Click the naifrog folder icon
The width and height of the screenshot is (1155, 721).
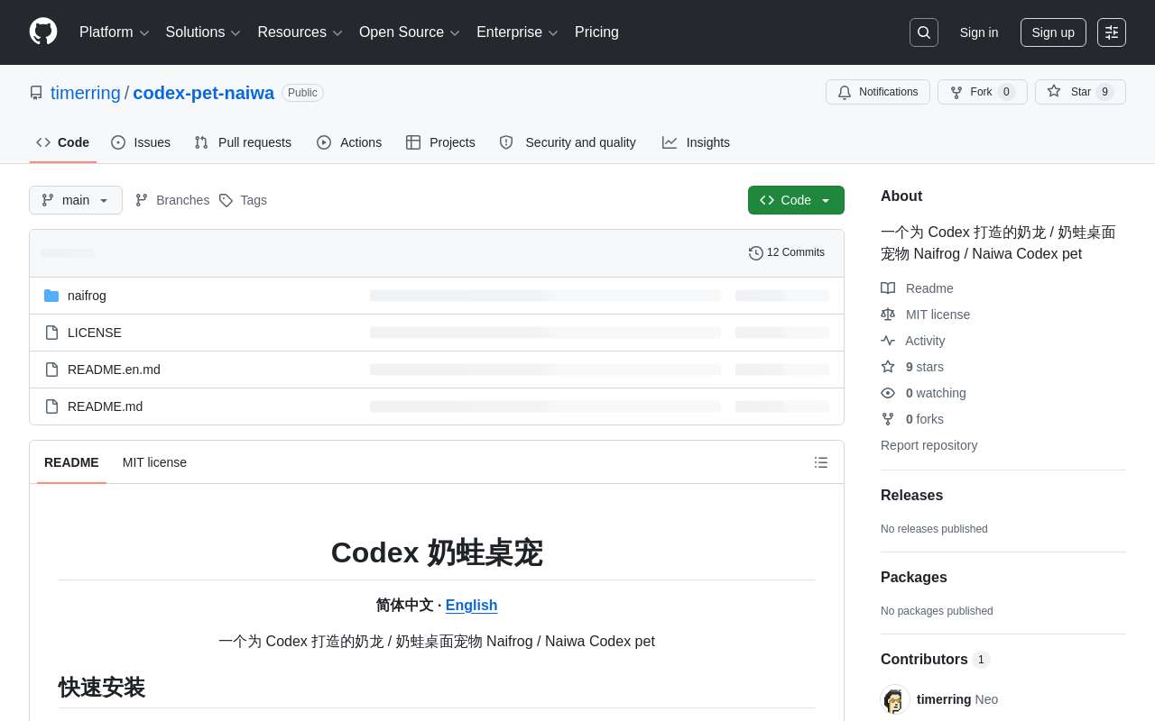(51, 296)
